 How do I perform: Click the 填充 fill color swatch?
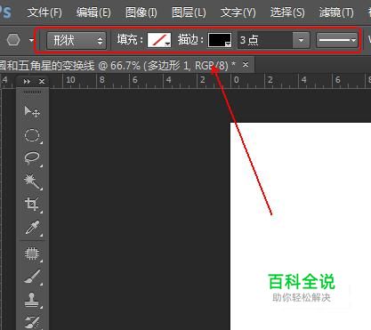pyautogui.click(x=159, y=40)
